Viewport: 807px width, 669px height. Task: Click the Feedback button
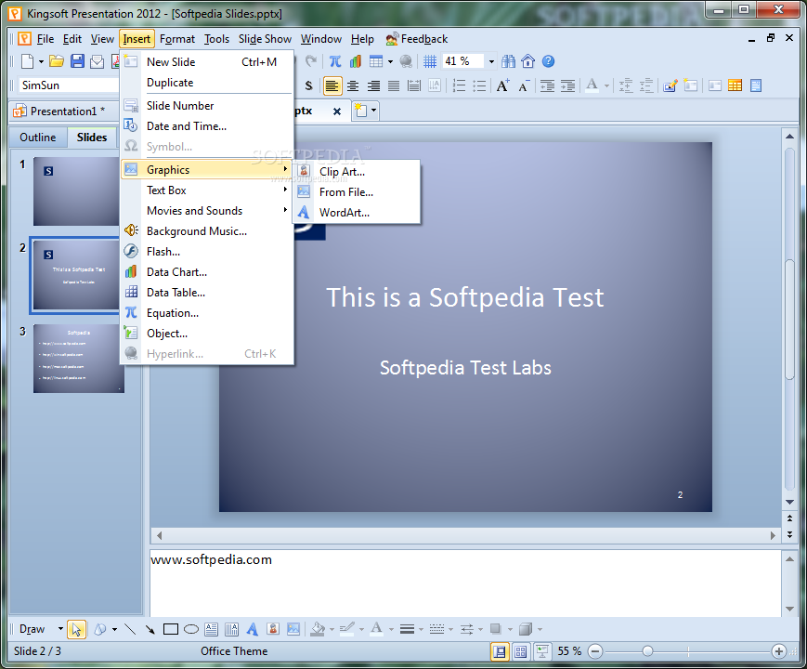(x=417, y=39)
